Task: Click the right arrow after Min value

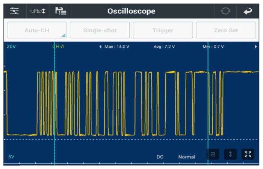Action: (256, 47)
